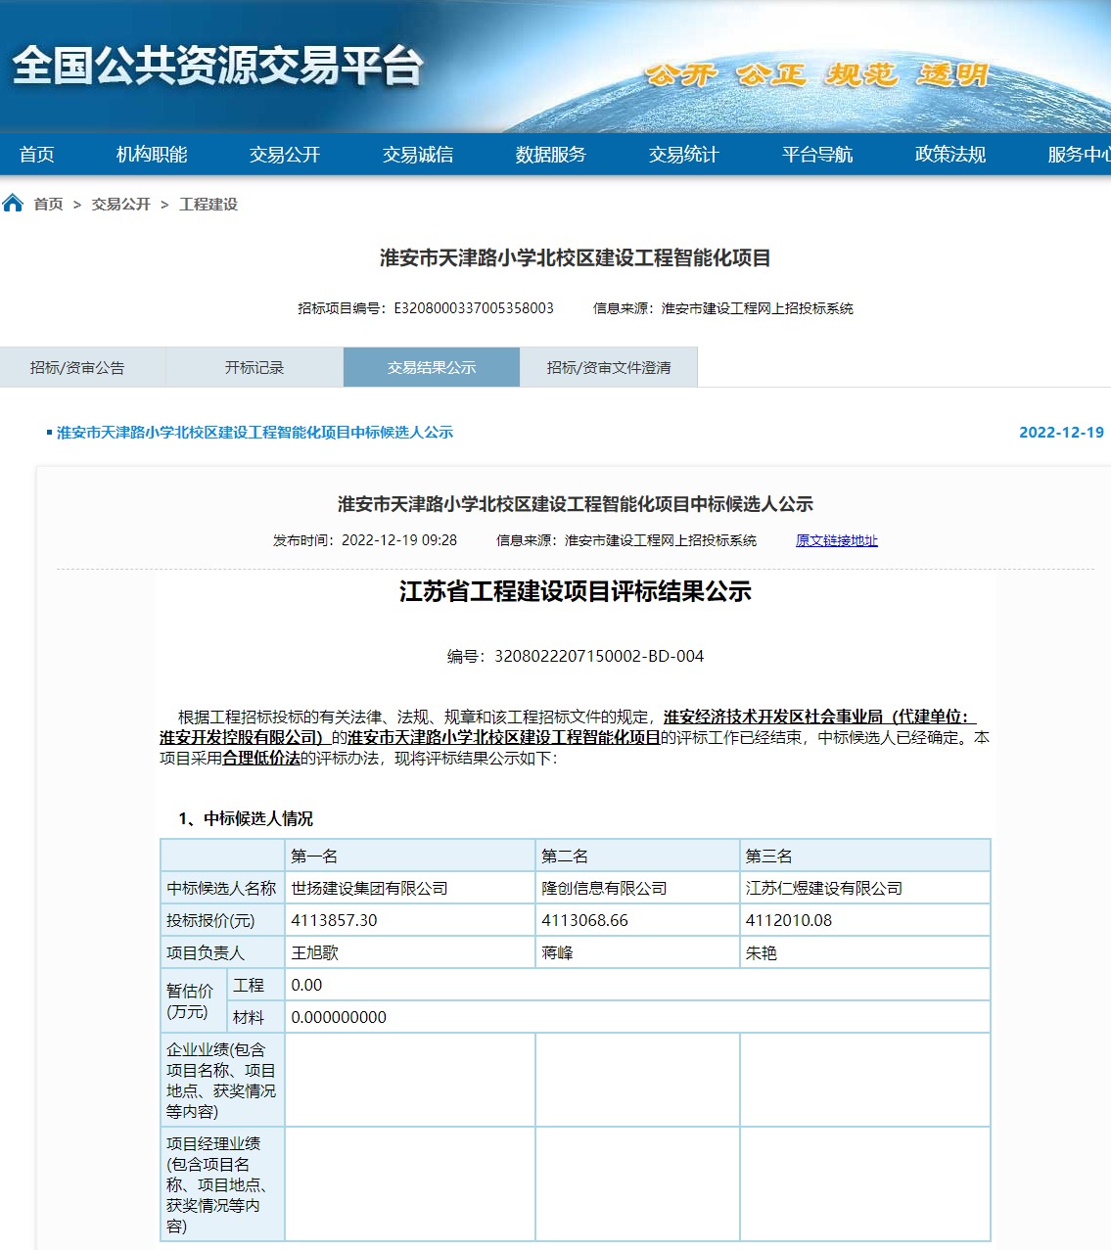Click the 原文链接地址 link
Screen dimensions: 1111x1250
click(837, 540)
